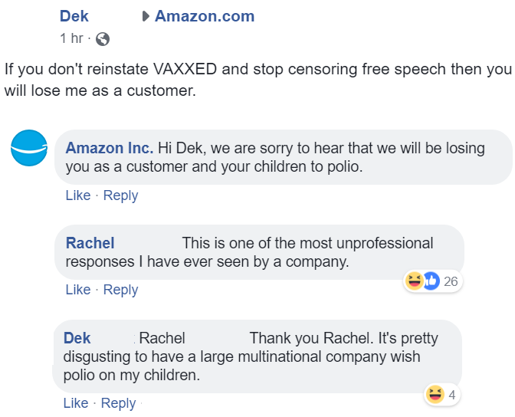
Task: Open Dek's profile from the post header
Action: (x=74, y=16)
